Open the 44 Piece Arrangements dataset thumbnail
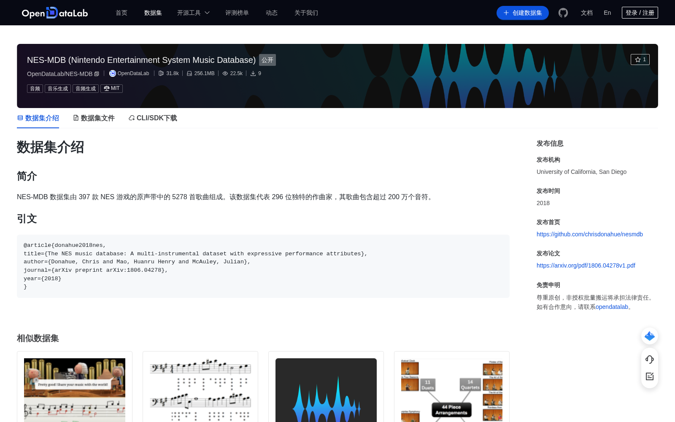 coord(452,390)
